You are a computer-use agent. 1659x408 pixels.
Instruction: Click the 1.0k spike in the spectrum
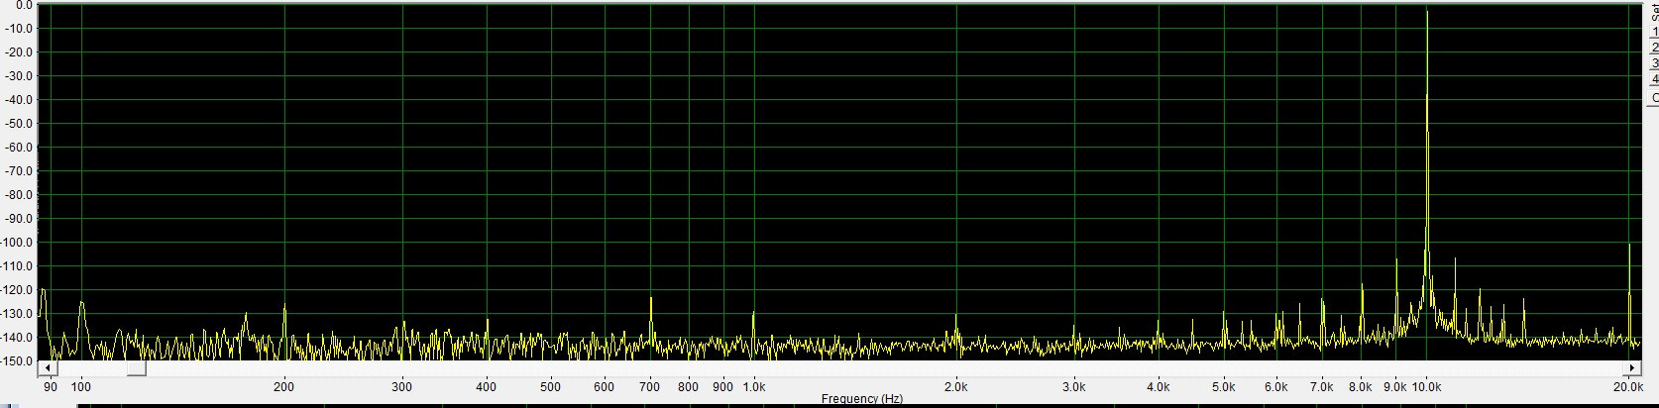[753, 314]
